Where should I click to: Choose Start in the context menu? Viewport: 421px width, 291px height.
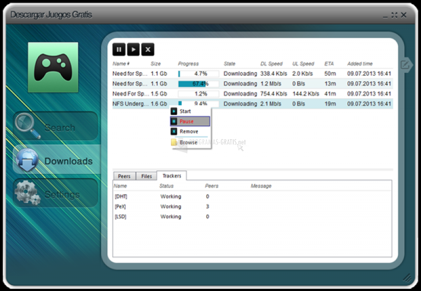(x=191, y=111)
